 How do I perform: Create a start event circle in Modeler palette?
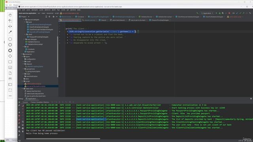point(10,39)
